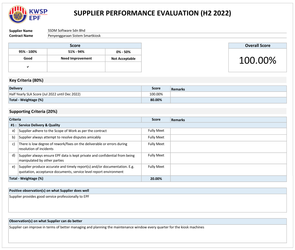Click Fully Meet score for criterion e)

pos(156,166)
